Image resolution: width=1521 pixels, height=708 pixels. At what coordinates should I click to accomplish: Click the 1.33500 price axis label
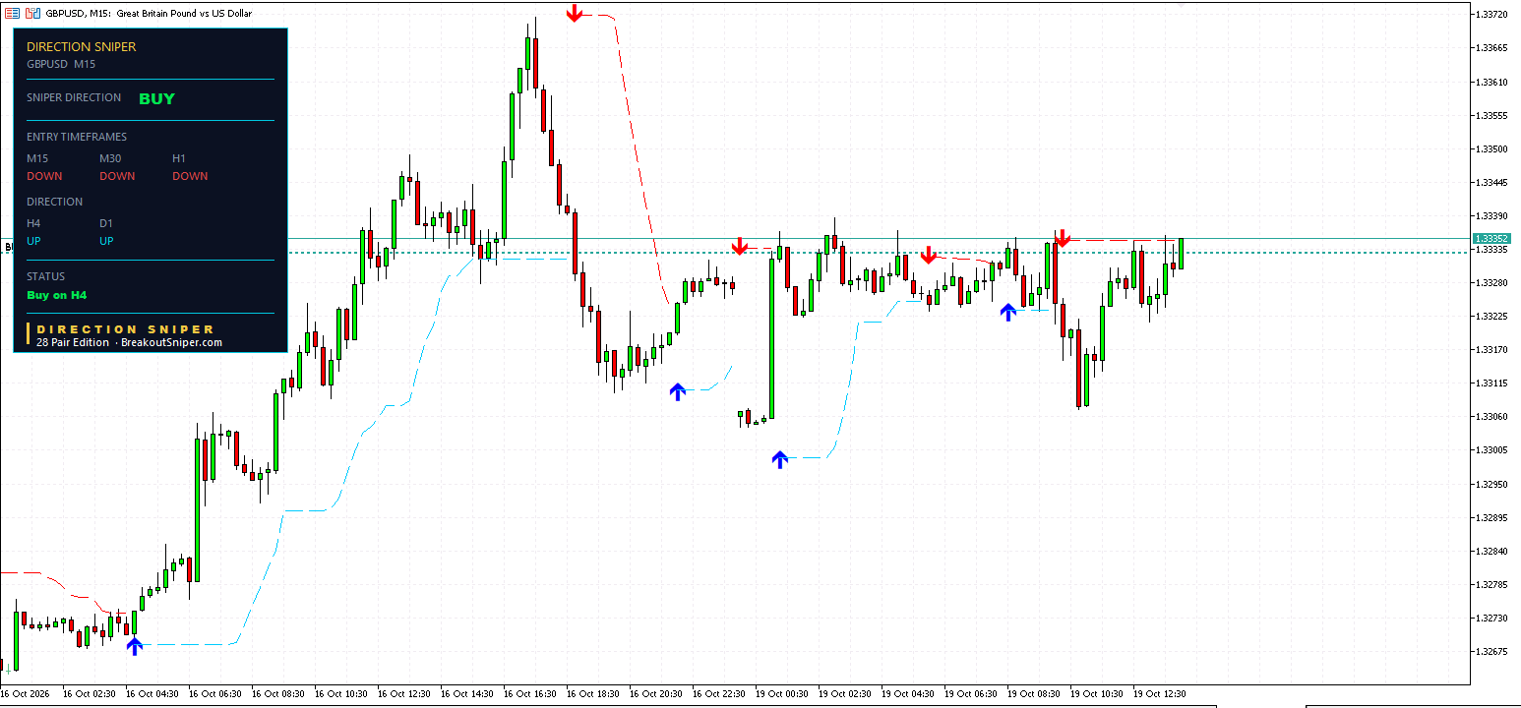(x=1492, y=149)
